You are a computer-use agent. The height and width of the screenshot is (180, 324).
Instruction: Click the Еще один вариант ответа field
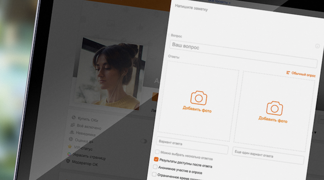click(x=268, y=155)
